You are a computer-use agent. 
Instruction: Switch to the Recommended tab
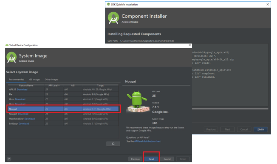pyautogui.click(x=17, y=79)
